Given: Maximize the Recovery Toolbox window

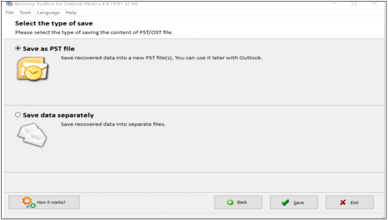Looking at the screenshot, I should [x=354, y=3].
